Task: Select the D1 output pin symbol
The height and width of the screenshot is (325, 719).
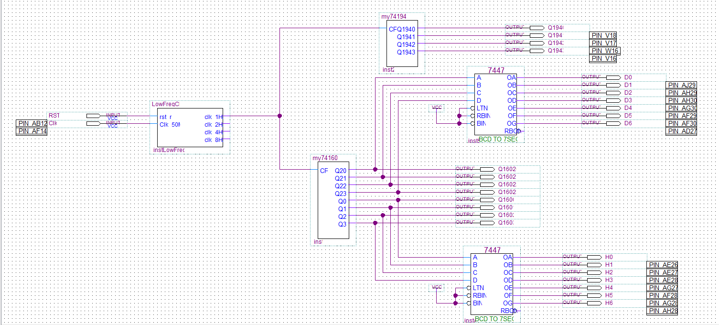Action: (613, 85)
